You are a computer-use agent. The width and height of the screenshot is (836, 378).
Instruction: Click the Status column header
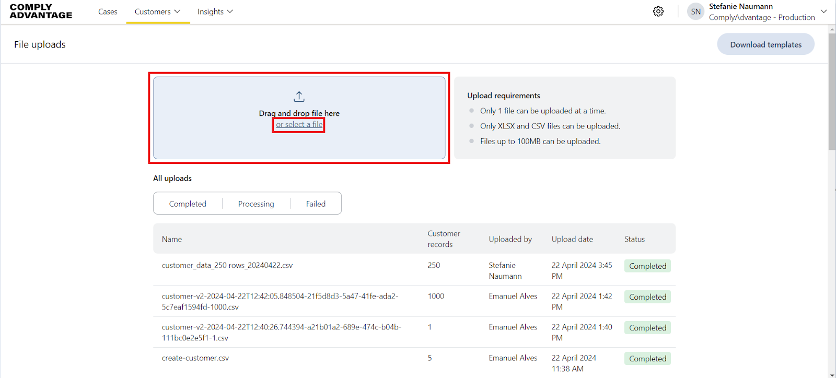click(634, 239)
